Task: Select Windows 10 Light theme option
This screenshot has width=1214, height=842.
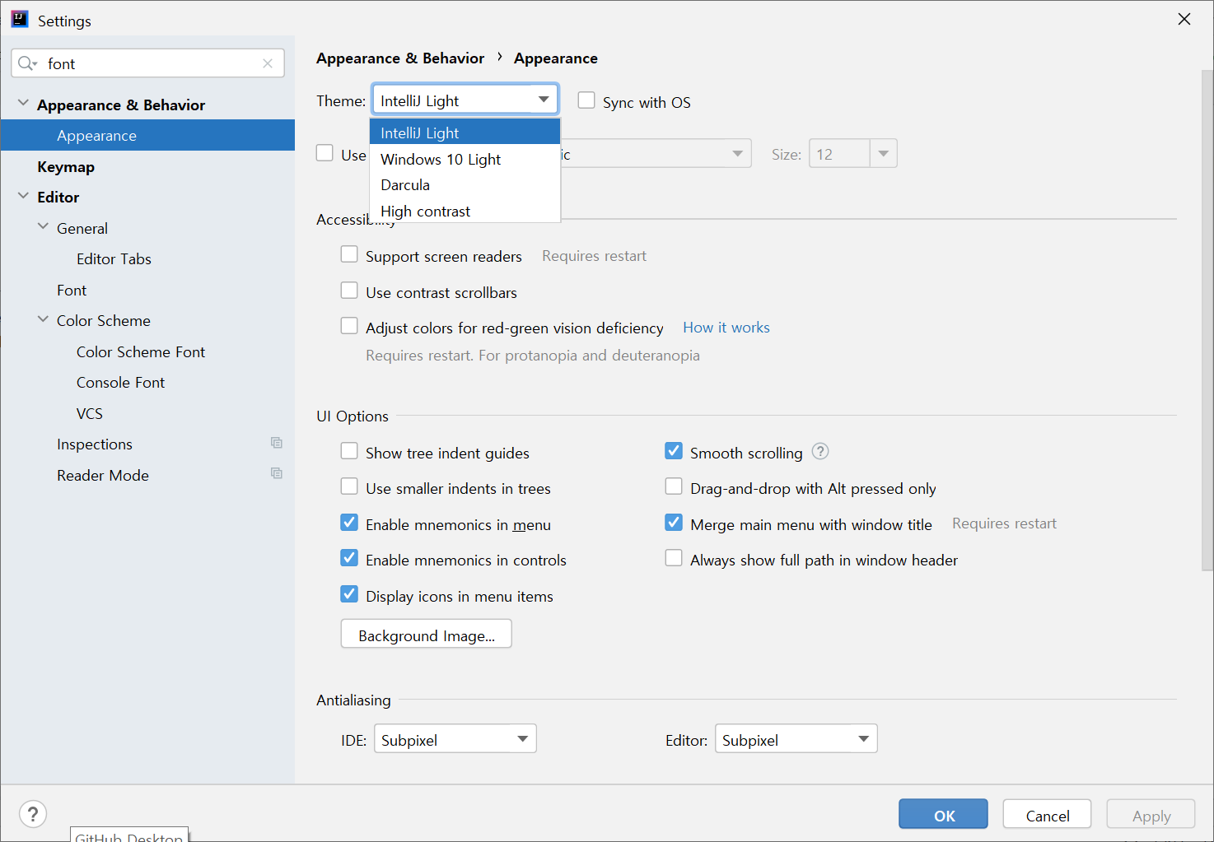Action: tap(465, 159)
